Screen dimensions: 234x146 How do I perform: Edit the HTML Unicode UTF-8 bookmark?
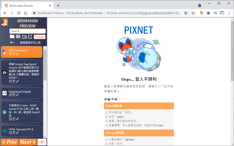pos(17,133)
